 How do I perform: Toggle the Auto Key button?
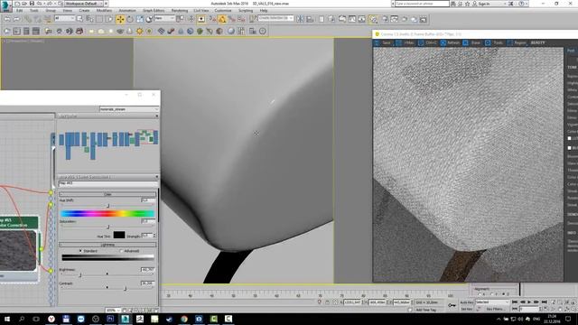tap(467, 302)
